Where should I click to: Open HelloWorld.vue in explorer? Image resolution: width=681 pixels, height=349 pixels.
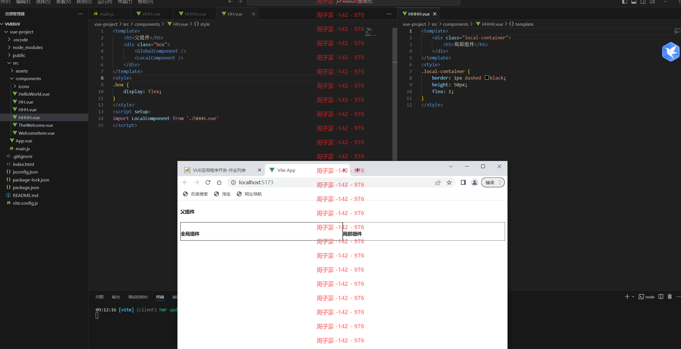(x=44, y=94)
